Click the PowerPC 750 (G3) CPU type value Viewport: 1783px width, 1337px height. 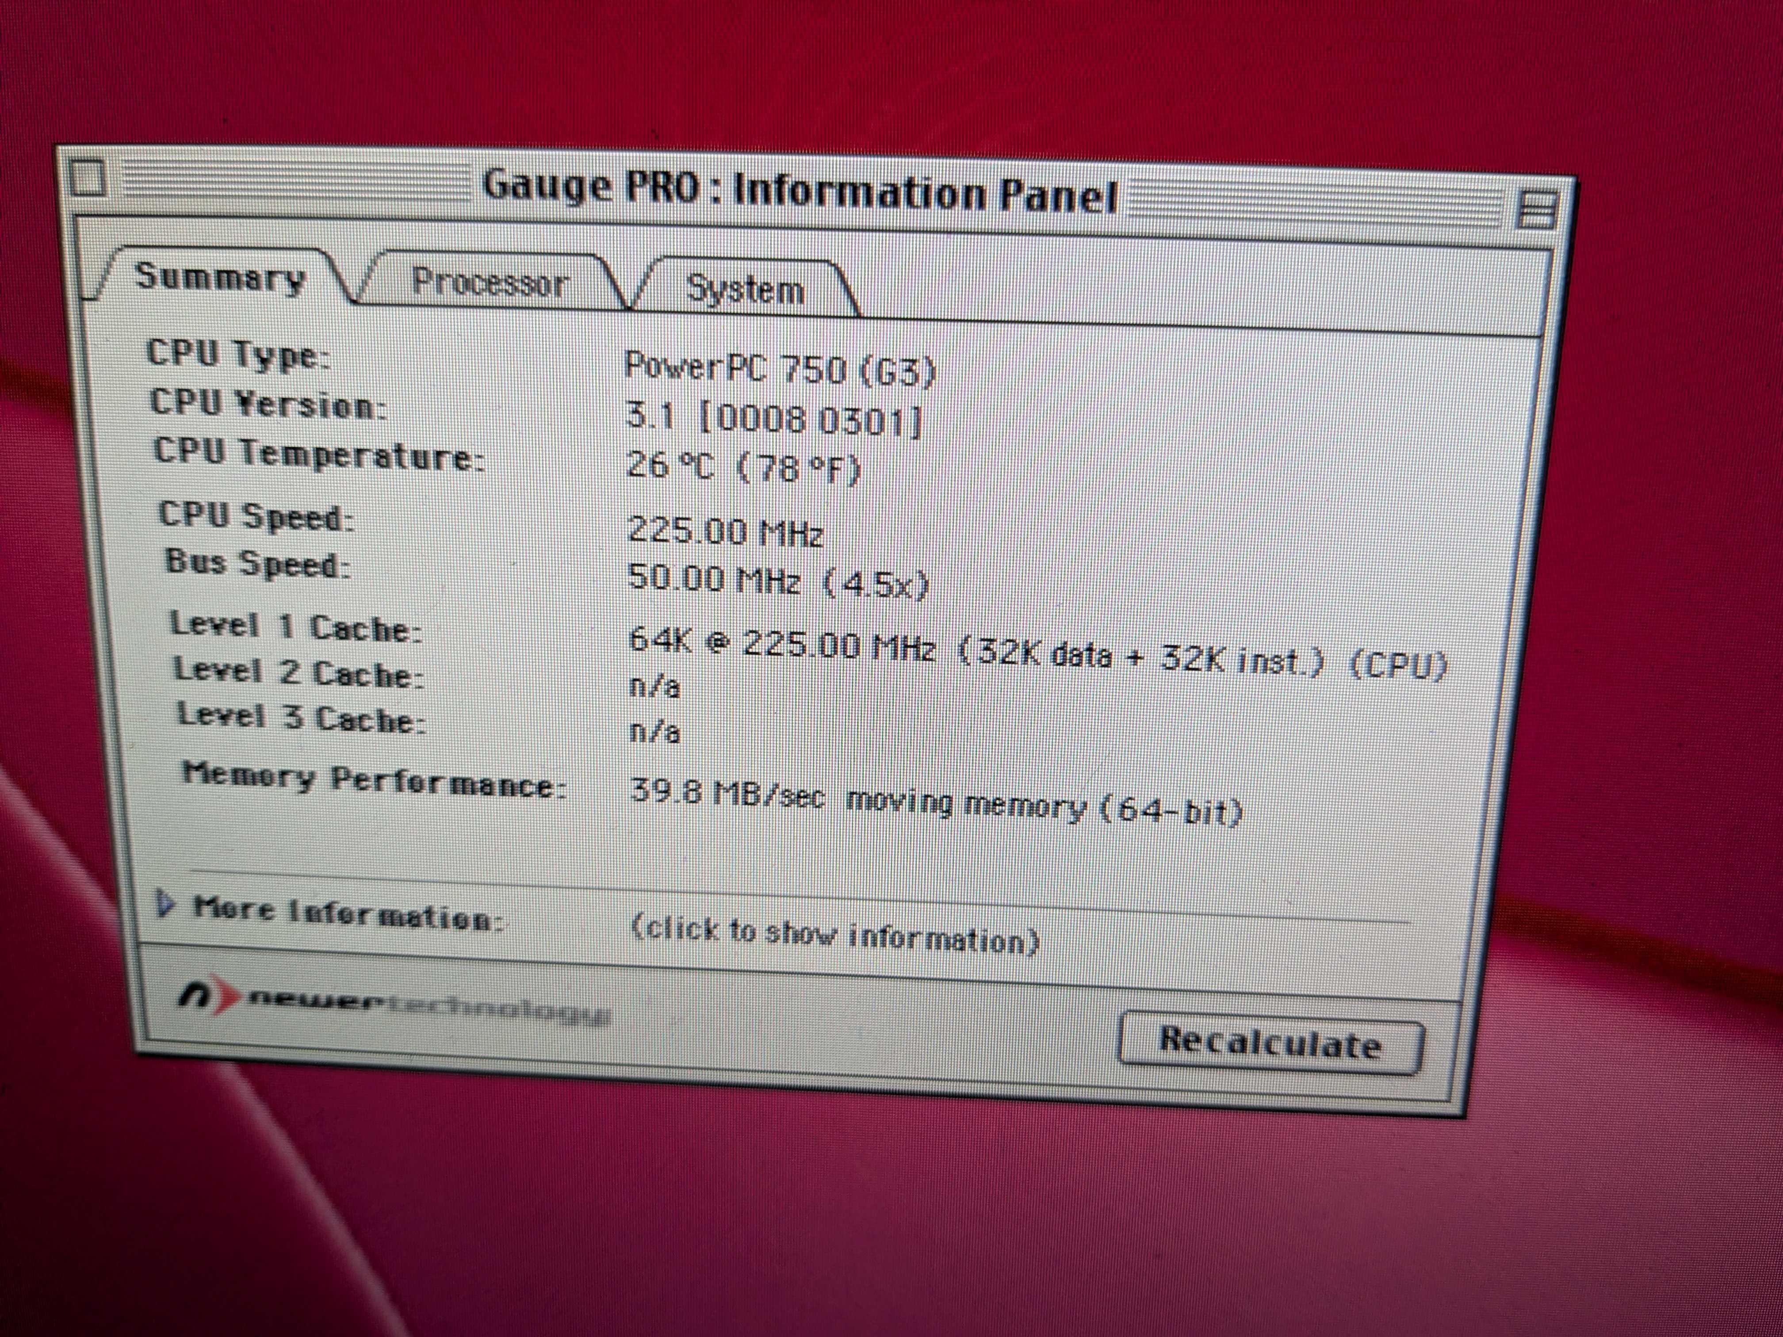click(780, 369)
